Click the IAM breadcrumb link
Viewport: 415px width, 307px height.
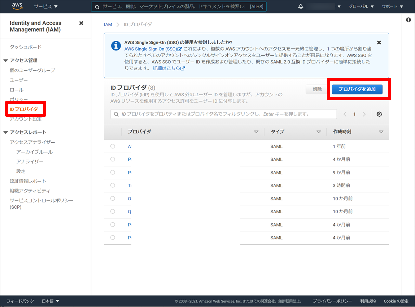[x=108, y=25]
